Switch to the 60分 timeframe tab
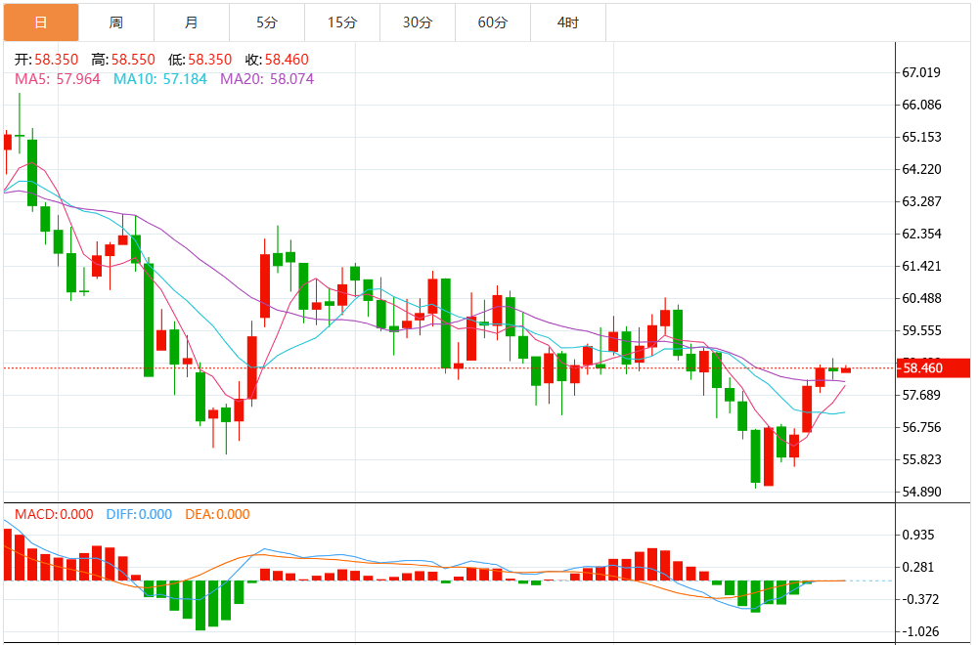 pos(493,22)
